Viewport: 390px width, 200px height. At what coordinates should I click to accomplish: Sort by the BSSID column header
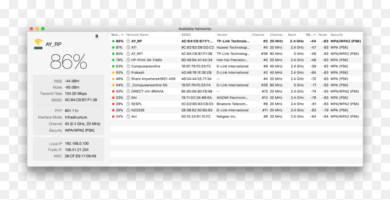point(198,35)
